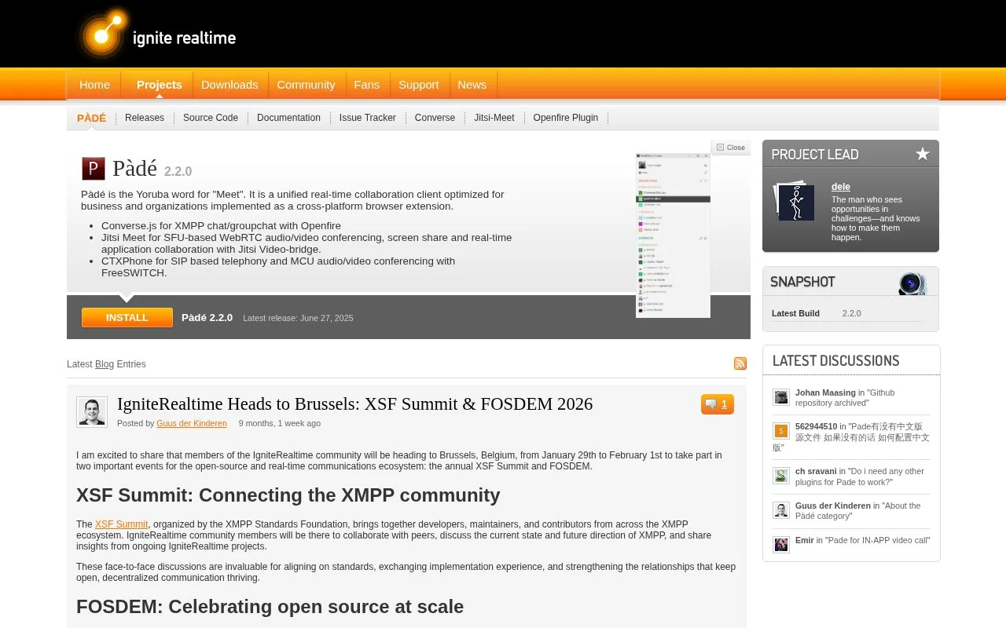Close the Pàdé screenshot preview

click(x=731, y=148)
